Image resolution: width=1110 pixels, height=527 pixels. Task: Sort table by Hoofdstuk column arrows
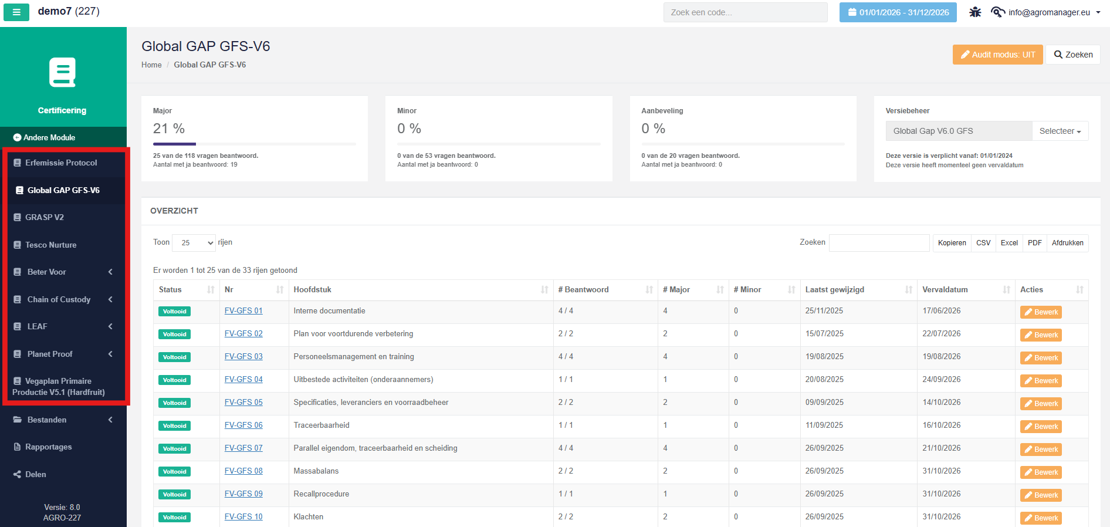tap(544, 290)
